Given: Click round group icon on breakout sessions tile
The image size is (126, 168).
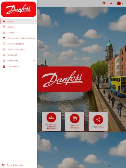Looking at the screenshot, I should pos(51,117).
